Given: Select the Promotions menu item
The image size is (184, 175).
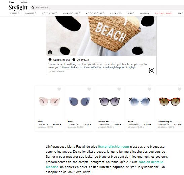Looking at the screenshot, I should click(164, 13).
